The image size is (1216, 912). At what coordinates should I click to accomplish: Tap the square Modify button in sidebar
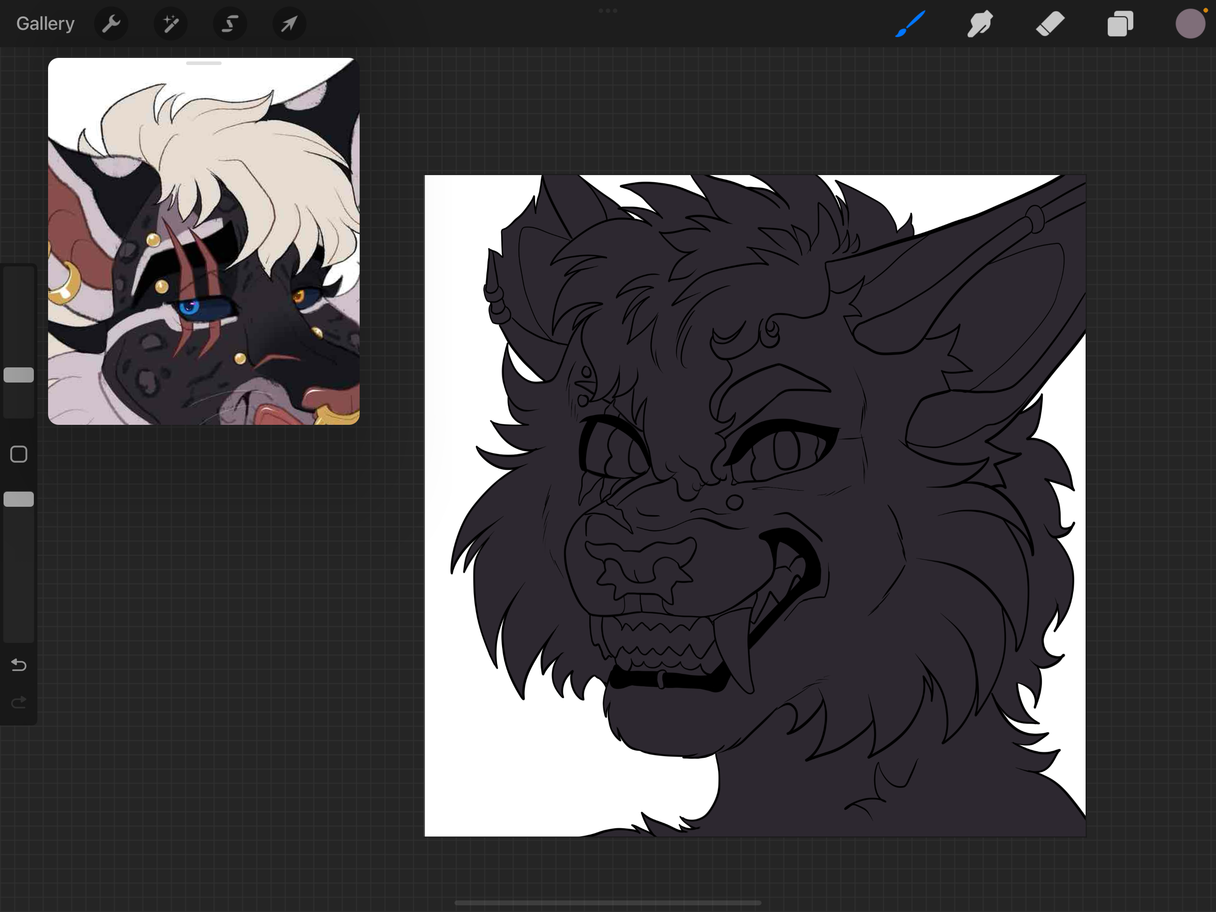coord(19,454)
